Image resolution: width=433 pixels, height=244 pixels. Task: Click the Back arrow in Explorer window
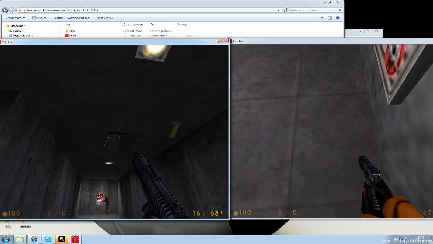tap(5, 10)
